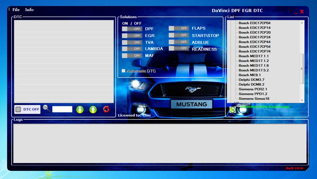Select Bosch EDC17CP44 in the list
Image resolution: width=317 pixels, height=179 pixels.
click(254, 42)
